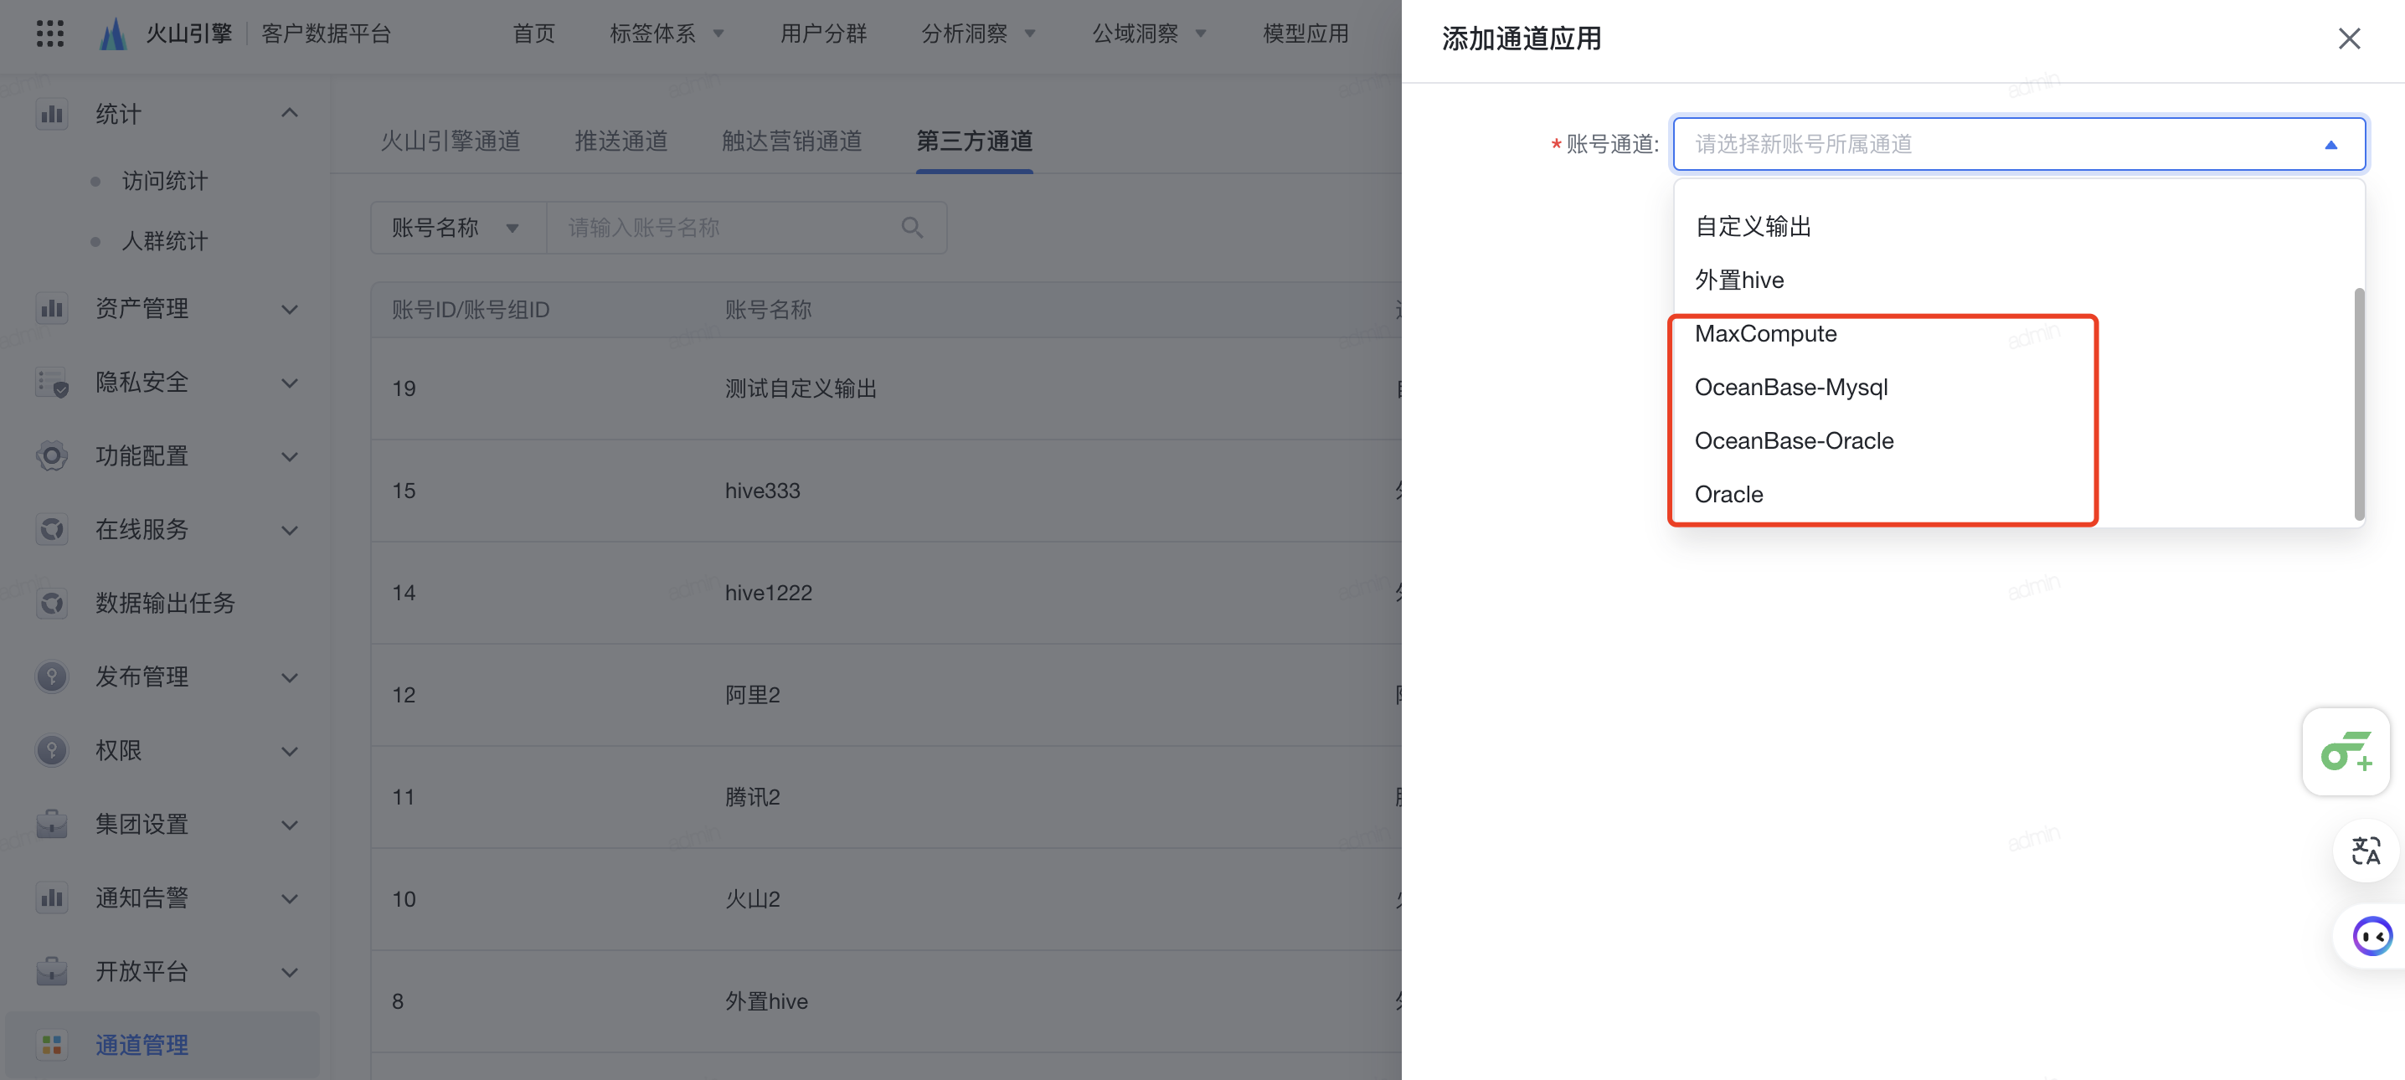This screenshot has height=1080, width=2405.
Task: Click the 测试自定义输出 account name cell
Action: click(x=800, y=388)
